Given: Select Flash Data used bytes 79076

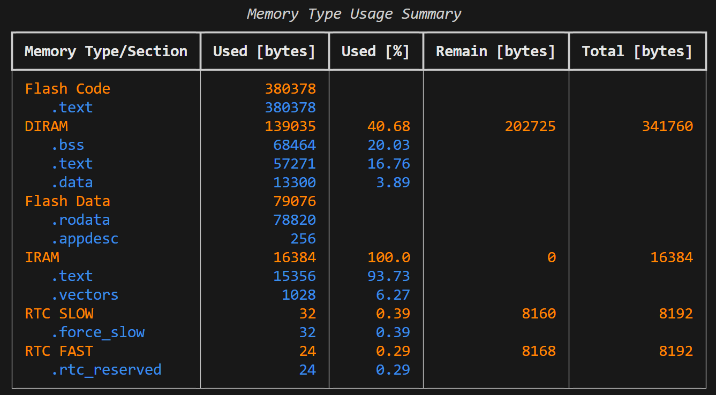Looking at the screenshot, I should click(x=295, y=201).
